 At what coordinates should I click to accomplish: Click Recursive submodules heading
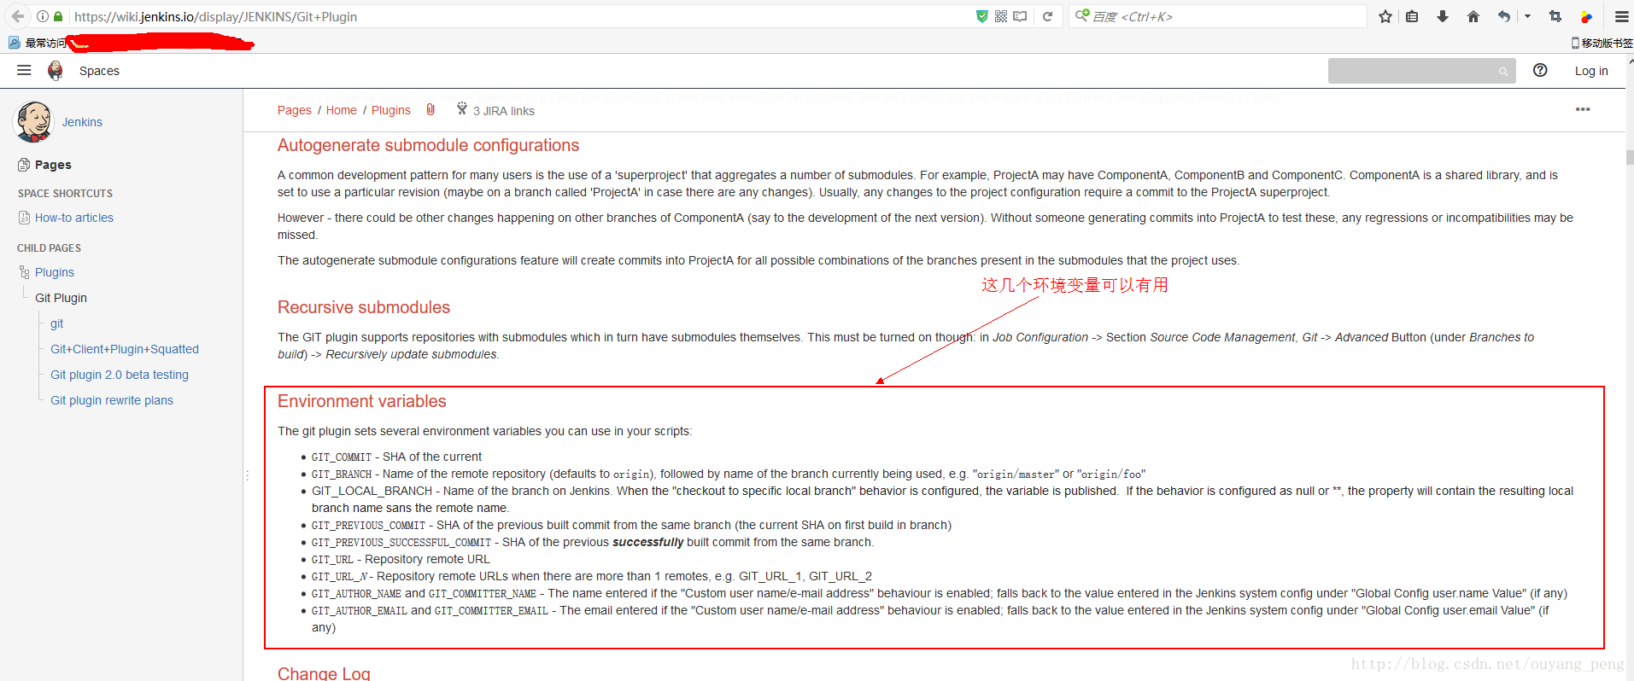pos(363,307)
